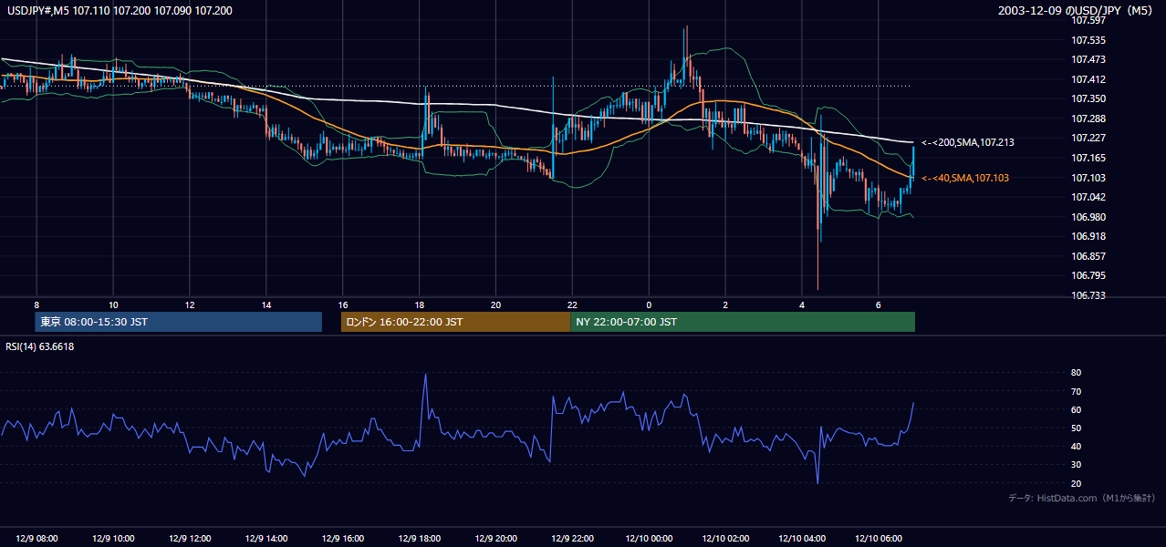
Task: Click price axis value 107.288
Action: coord(1087,119)
